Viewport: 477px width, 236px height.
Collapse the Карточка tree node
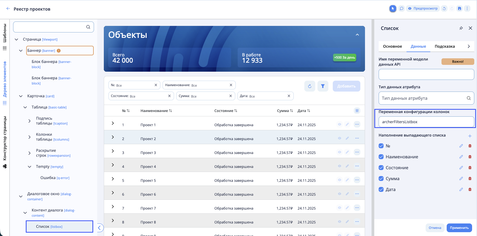[x=21, y=96]
